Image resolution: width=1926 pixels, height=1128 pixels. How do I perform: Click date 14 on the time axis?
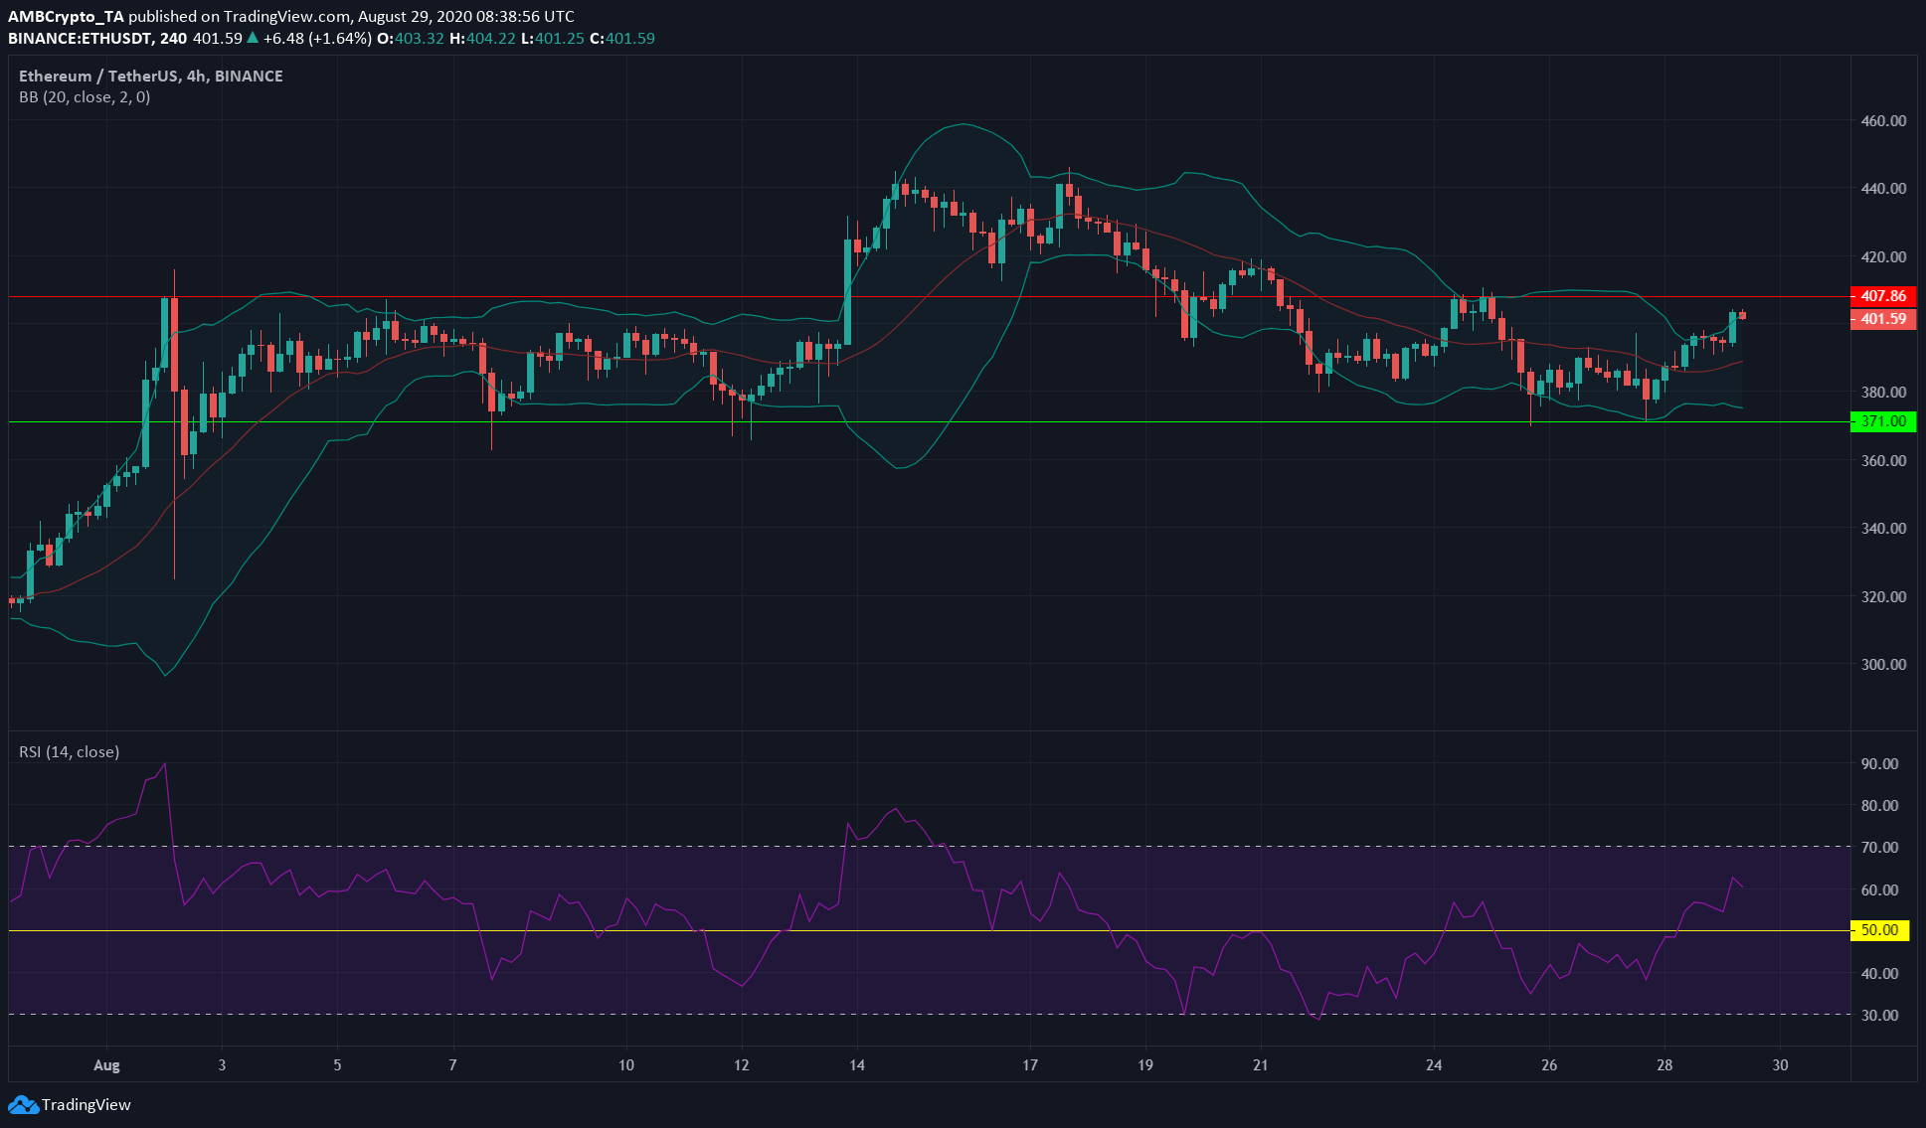point(856,1065)
